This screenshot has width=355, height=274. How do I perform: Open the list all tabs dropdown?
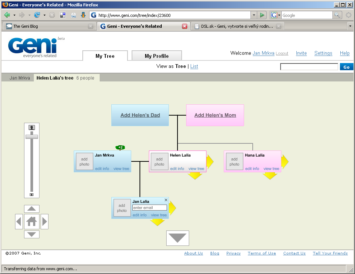(350, 26)
